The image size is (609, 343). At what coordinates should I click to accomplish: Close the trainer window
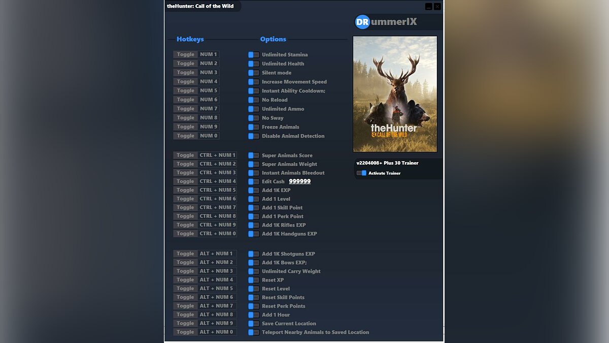(x=437, y=7)
